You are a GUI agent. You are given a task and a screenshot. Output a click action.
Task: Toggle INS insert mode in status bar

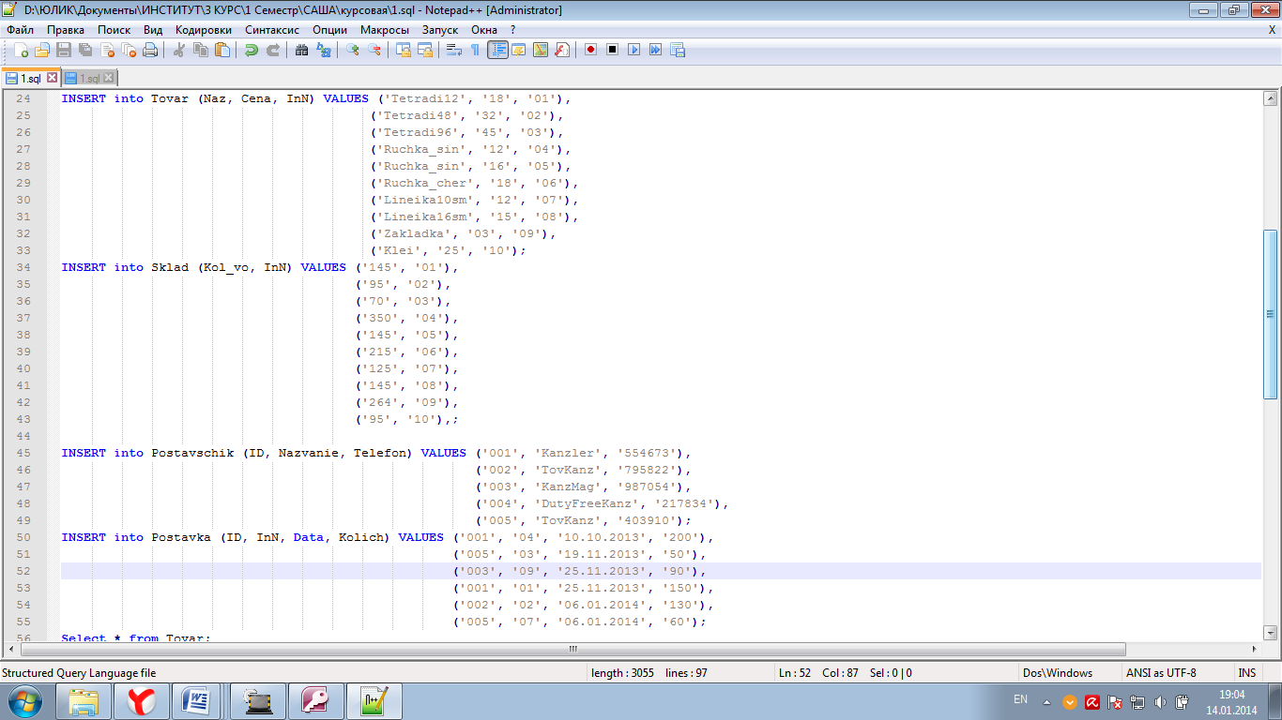1246,672
